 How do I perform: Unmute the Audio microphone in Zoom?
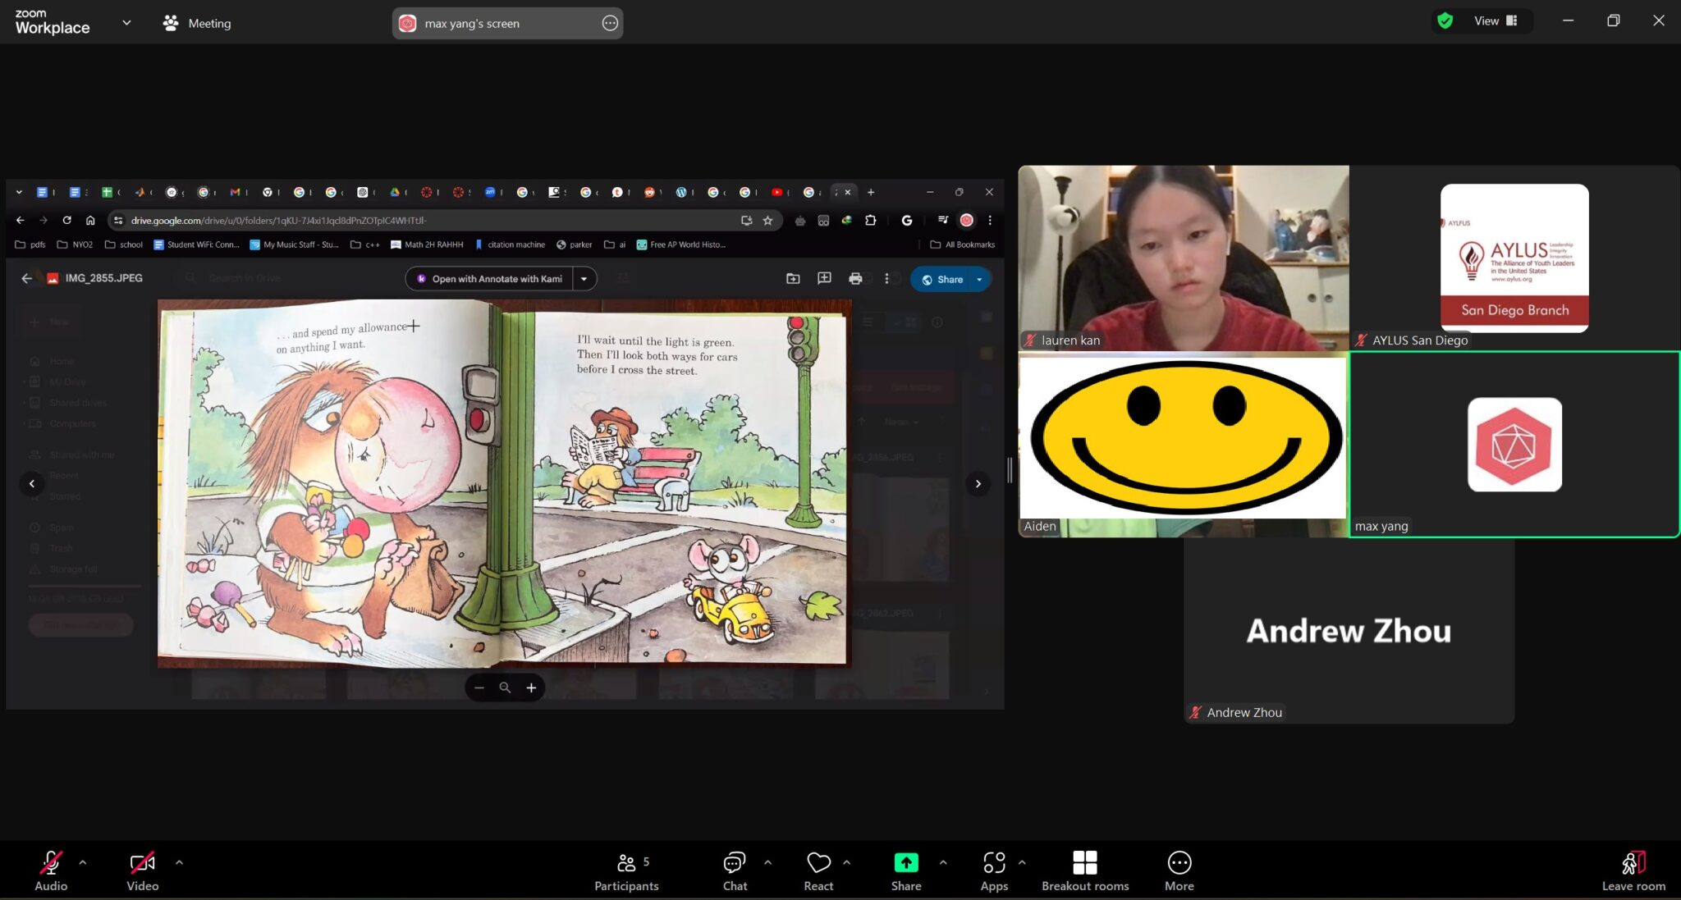[x=51, y=871]
